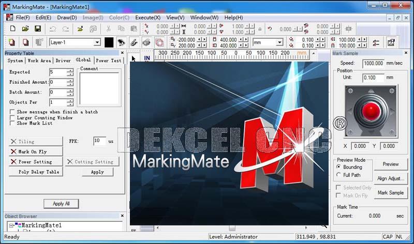Open the Draw(D) menu
Viewport: 414px width, 244px height.
[x=67, y=18]
